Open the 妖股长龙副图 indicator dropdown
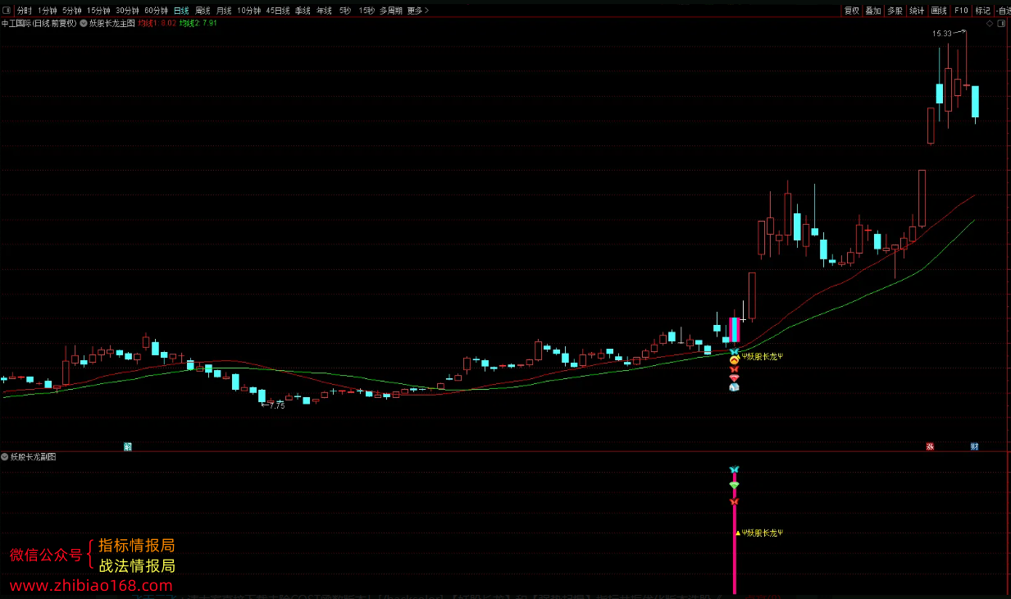The width and height of the screenshot is (1011, 599). point(5,456)
